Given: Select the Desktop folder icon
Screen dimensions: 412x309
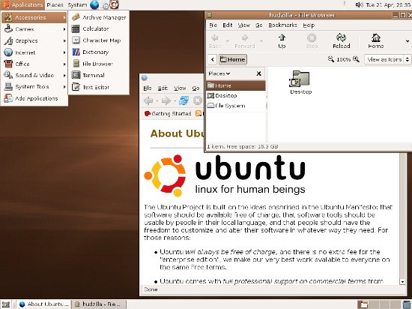Looking at the screenshot, I should tap(300, 82).
